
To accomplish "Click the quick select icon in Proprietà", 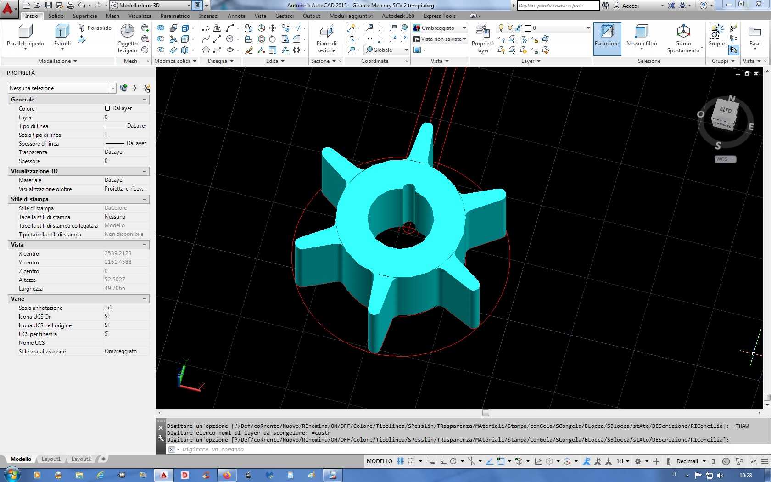I will [x=146, y=88].
